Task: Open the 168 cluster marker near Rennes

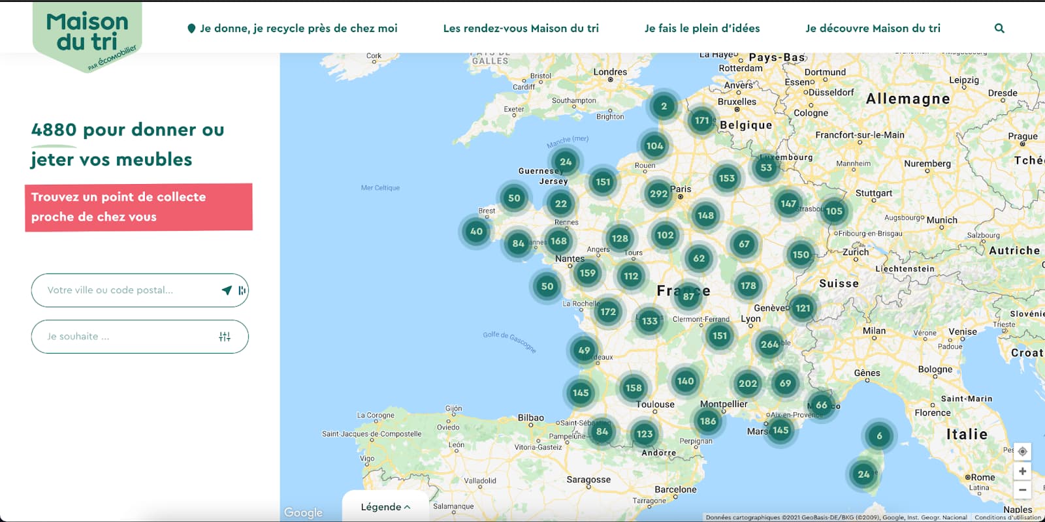Action: (558, 241)
